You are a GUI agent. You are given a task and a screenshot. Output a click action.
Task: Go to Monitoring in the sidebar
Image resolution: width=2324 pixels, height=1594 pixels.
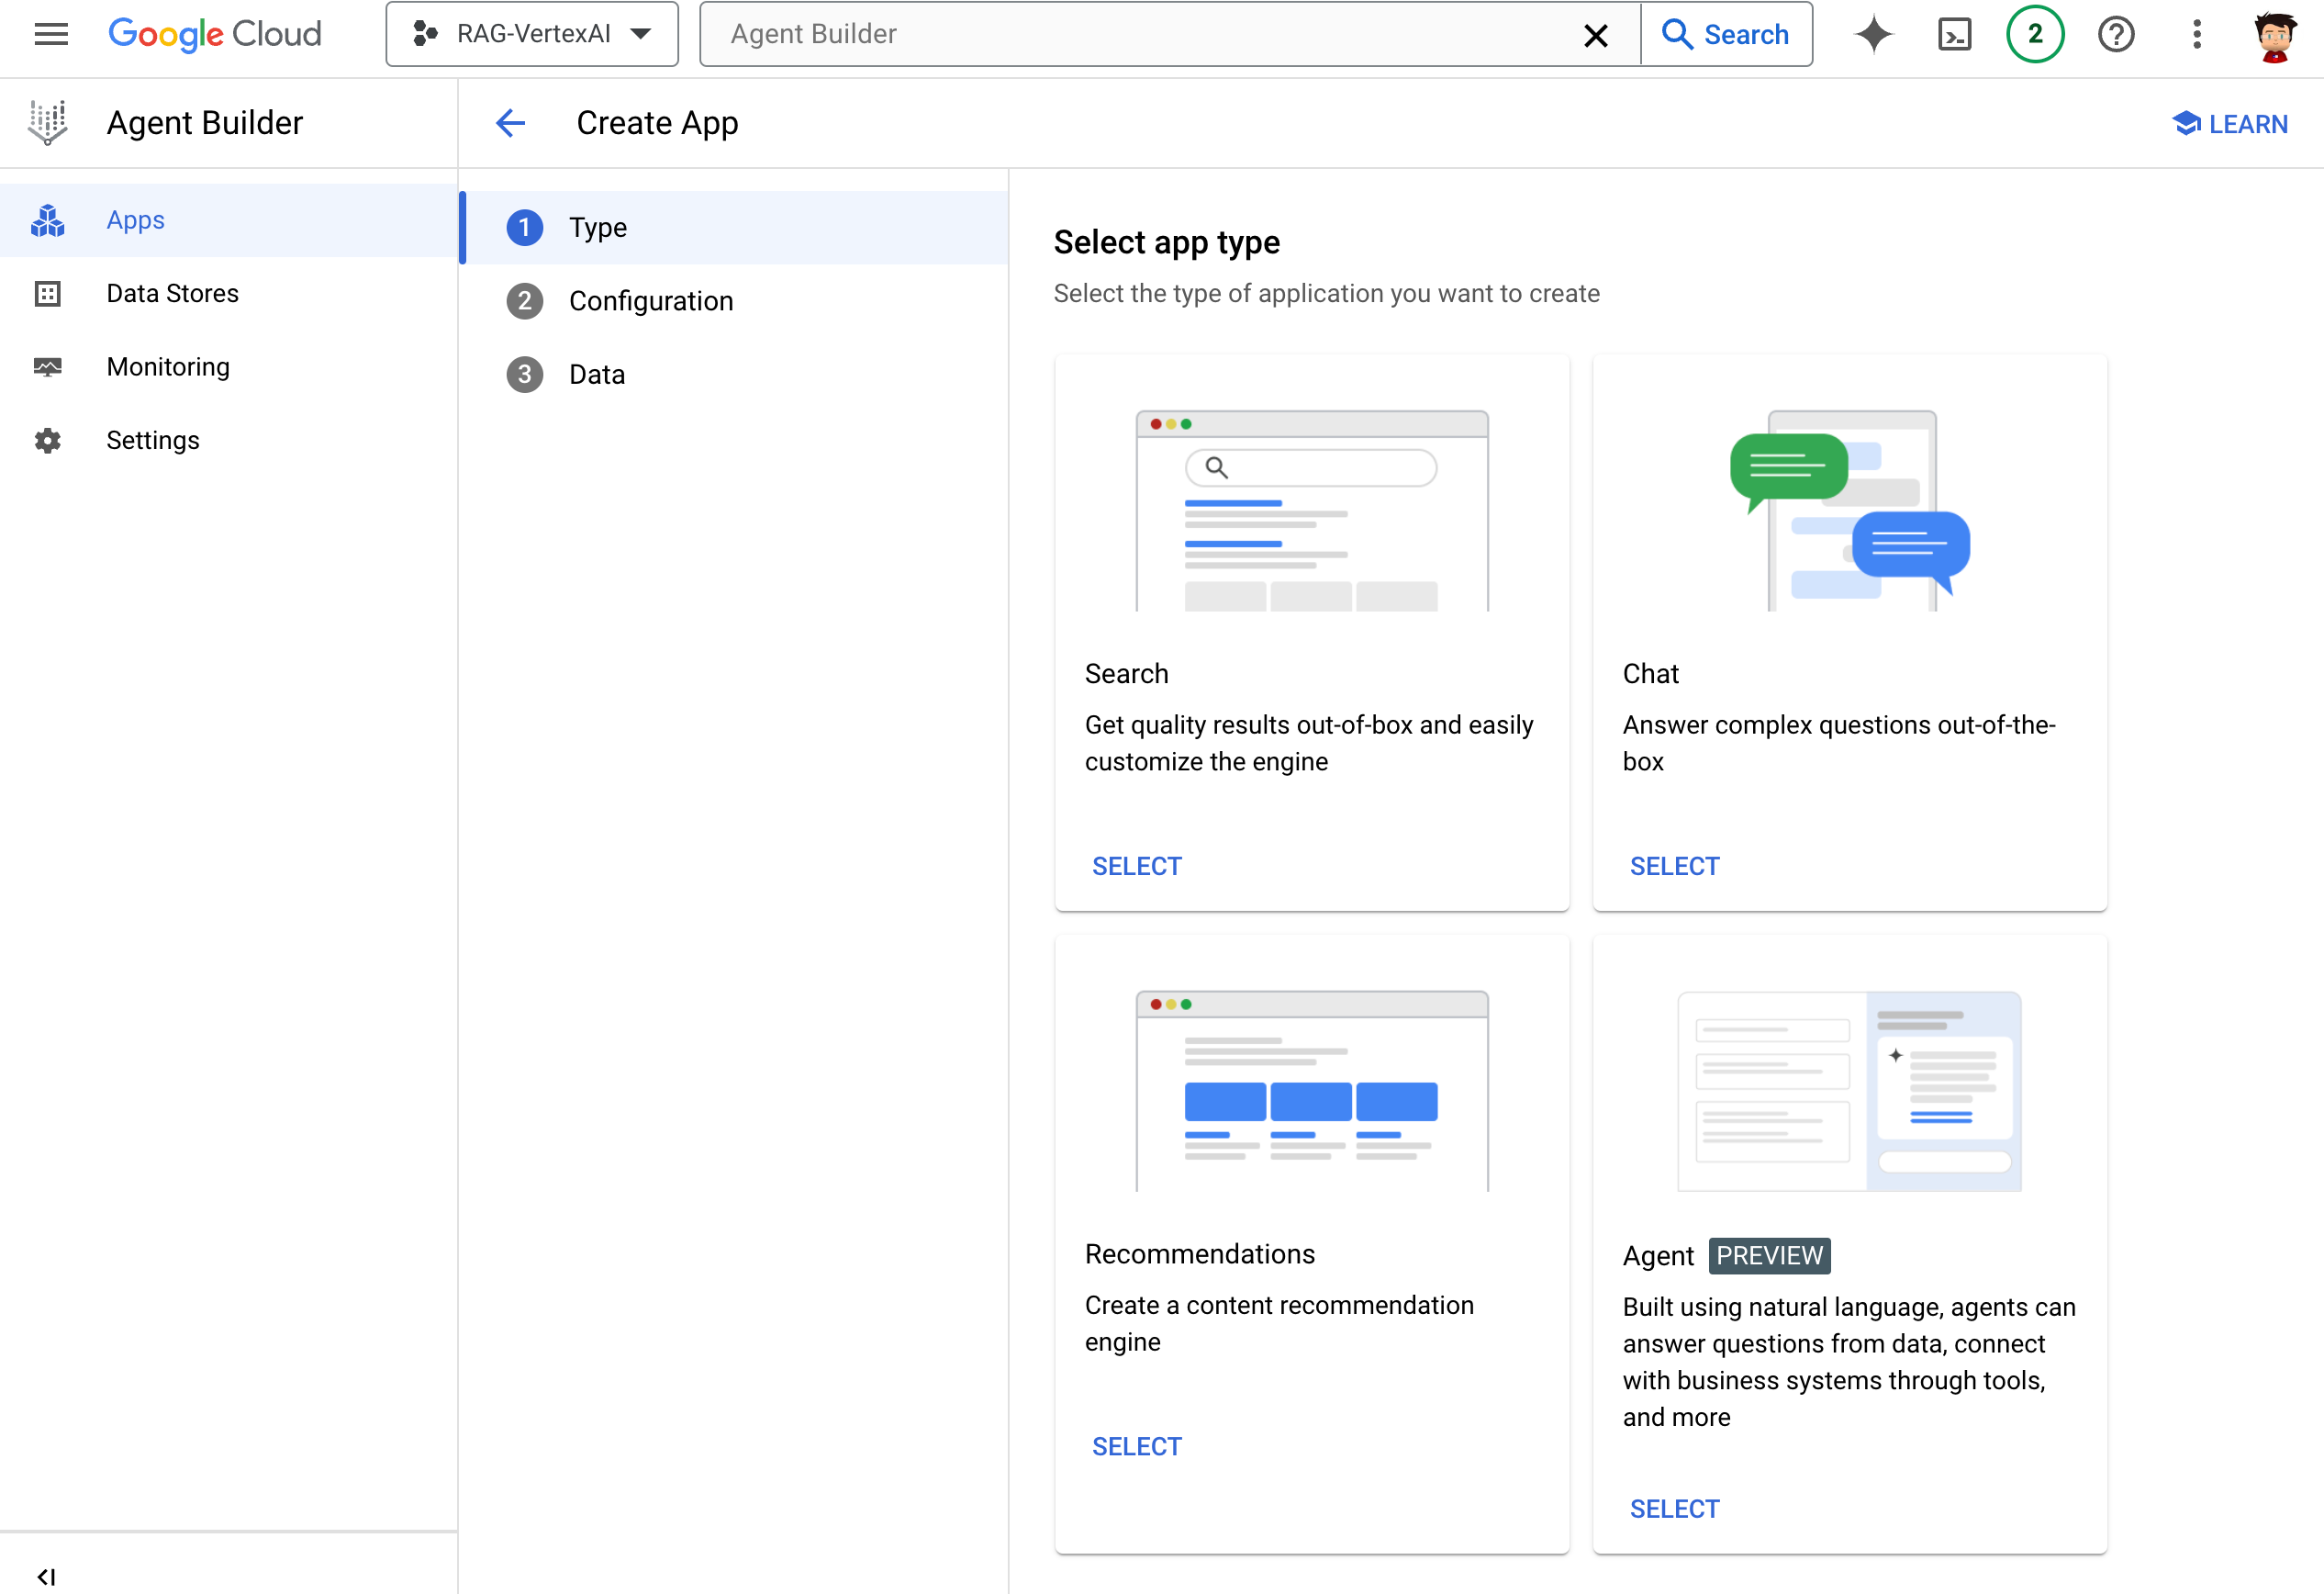click(168, 367)
